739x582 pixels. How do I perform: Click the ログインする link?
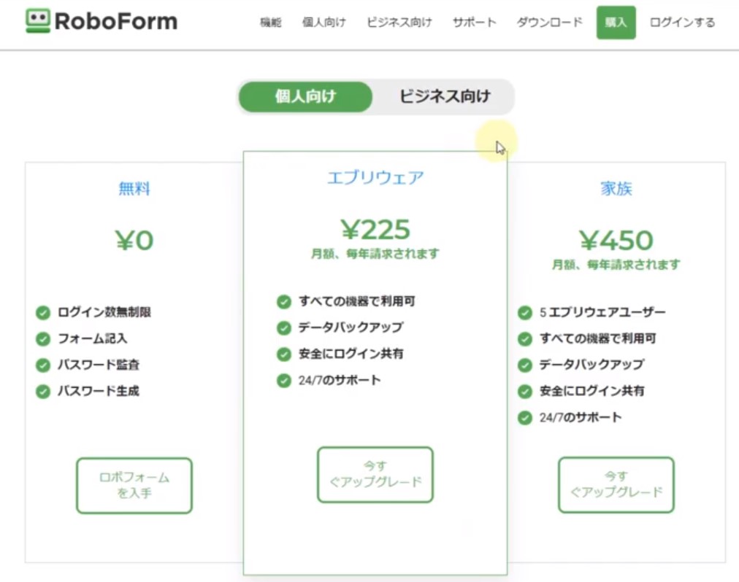coord(682,22)
